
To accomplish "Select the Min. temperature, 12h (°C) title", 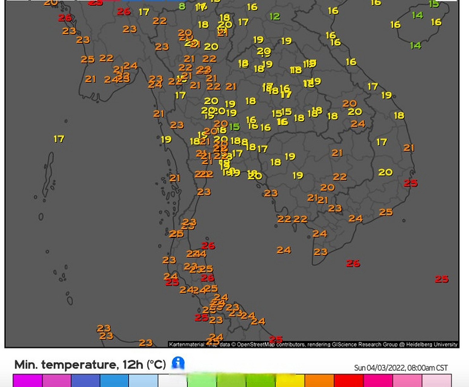I will pyautogui.click(x=90, y=365).
